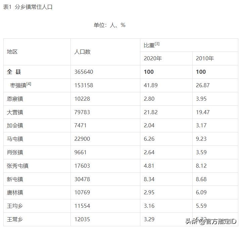Select the 地区 column header
The height and width of the screenshot is (230, 242).
pos(12,52)
